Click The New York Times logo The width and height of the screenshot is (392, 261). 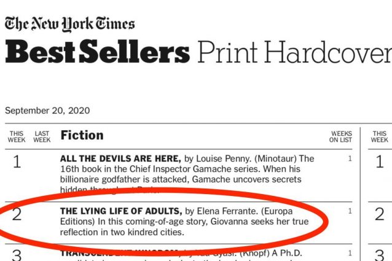tap(69, 24)
